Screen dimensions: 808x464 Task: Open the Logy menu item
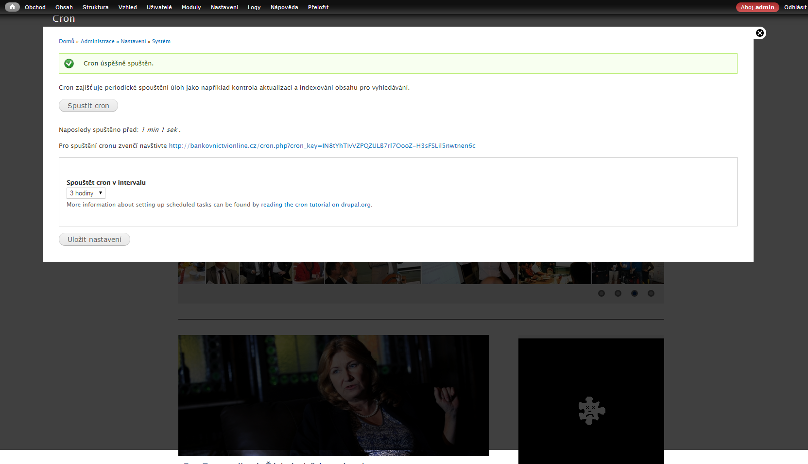coord(254,7)
